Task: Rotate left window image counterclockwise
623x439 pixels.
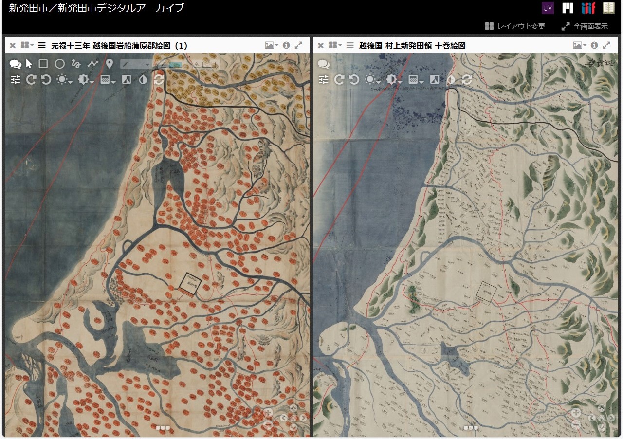Action: click(x=46, y=79)
